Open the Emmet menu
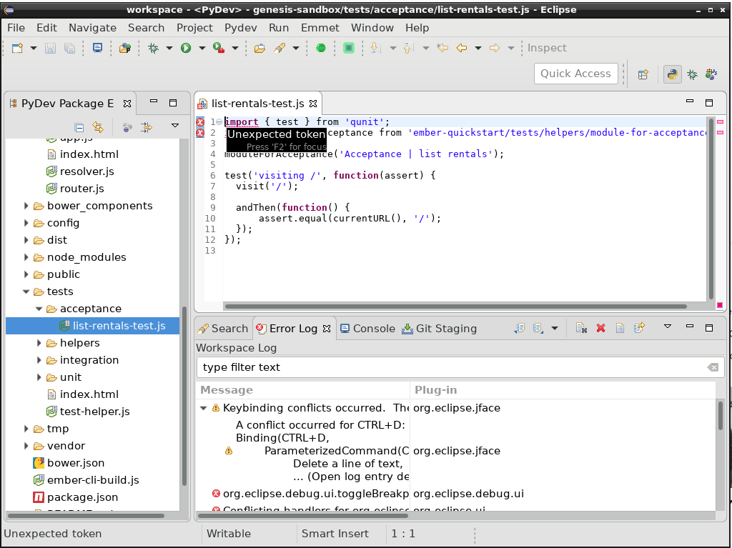 click(x=320, y=28)
